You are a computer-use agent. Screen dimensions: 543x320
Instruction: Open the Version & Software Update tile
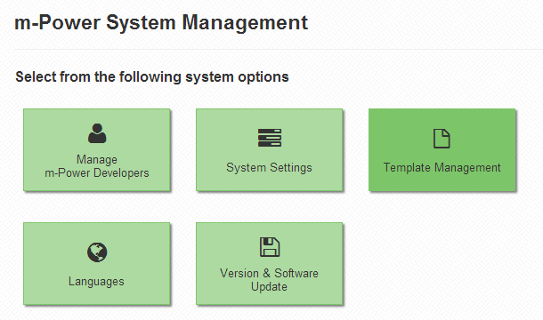pos(269,264)
